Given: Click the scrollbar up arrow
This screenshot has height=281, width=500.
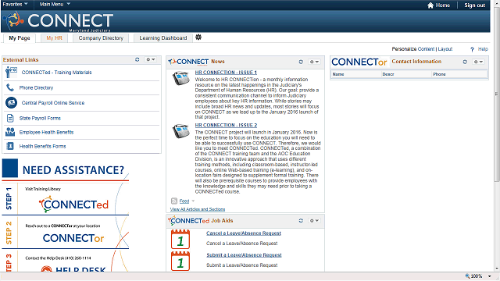Looking at the screenshot, I should point(497,4).
